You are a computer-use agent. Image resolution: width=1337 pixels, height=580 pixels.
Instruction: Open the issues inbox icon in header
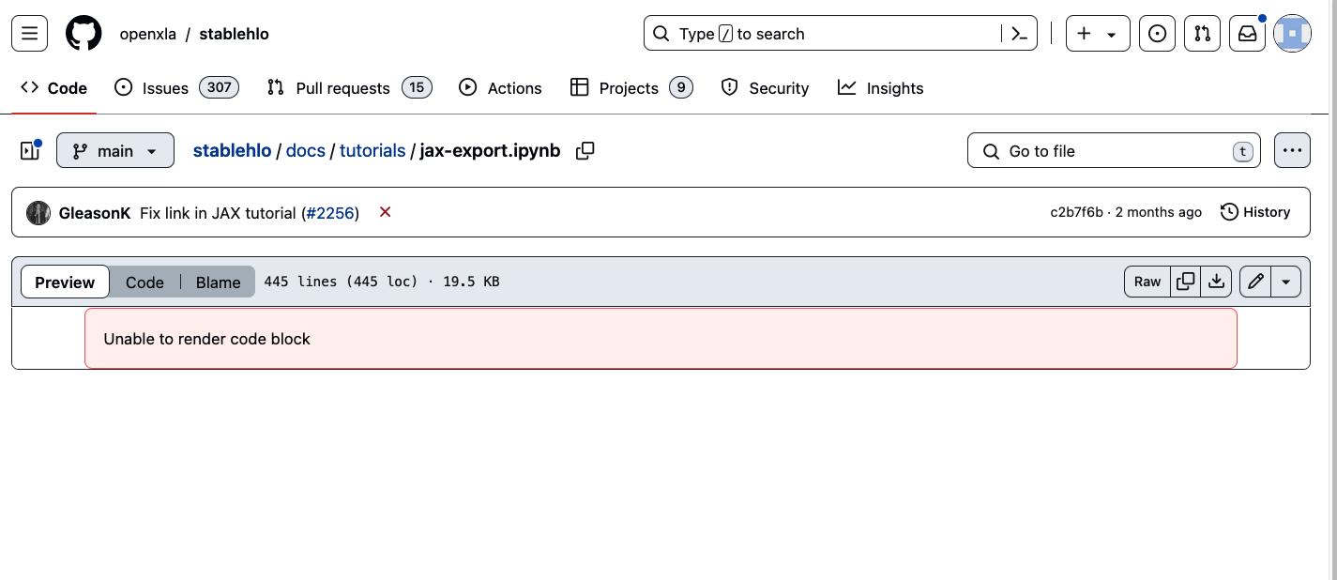[x=1157, y=34]
